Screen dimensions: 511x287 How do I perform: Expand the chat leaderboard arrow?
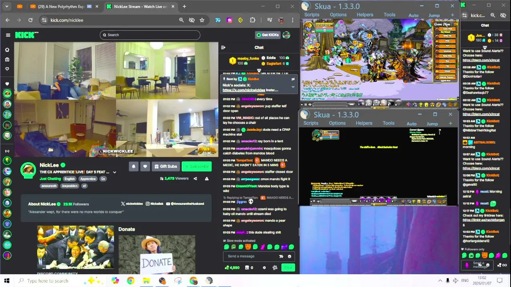(x=259, y=71)
